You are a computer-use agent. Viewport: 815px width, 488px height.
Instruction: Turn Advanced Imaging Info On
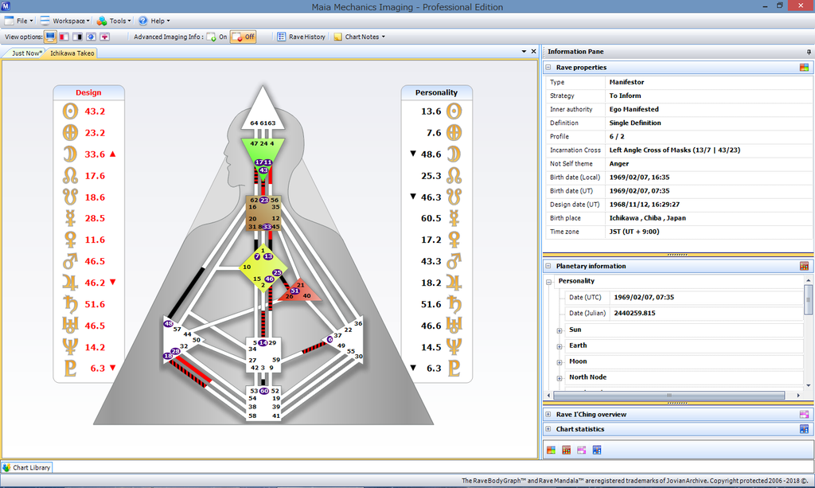coord(216,37)
